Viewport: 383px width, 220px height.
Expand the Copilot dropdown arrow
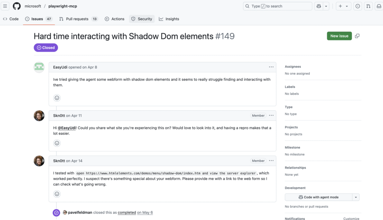coord(326,6)
